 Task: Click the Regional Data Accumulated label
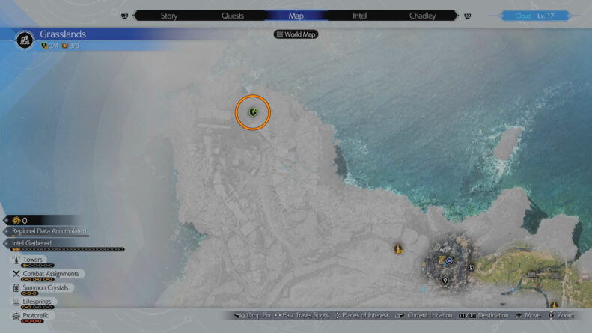coord(49,231)
